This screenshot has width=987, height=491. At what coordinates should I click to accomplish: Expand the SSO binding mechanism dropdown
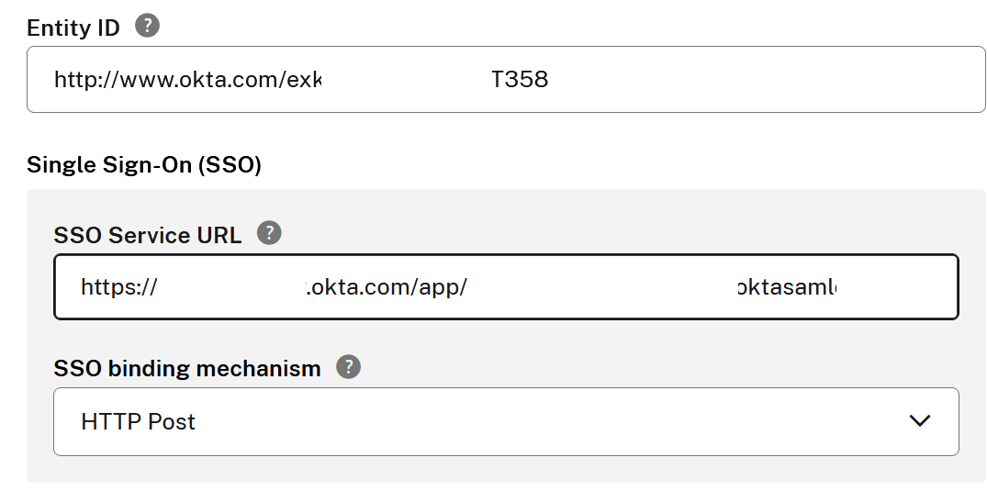point(506,421)
